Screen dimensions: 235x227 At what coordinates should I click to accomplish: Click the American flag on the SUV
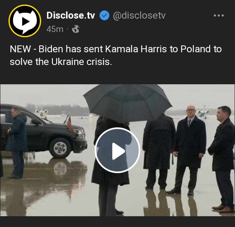click(69, 122)
